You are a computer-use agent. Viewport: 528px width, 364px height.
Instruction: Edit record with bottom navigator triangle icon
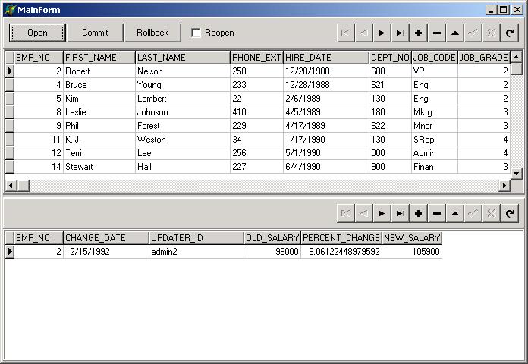click(x=455, y=214)
